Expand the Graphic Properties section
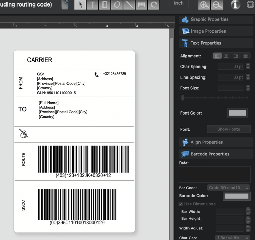The height and width of the screenshot is (240, 255). 216,19
